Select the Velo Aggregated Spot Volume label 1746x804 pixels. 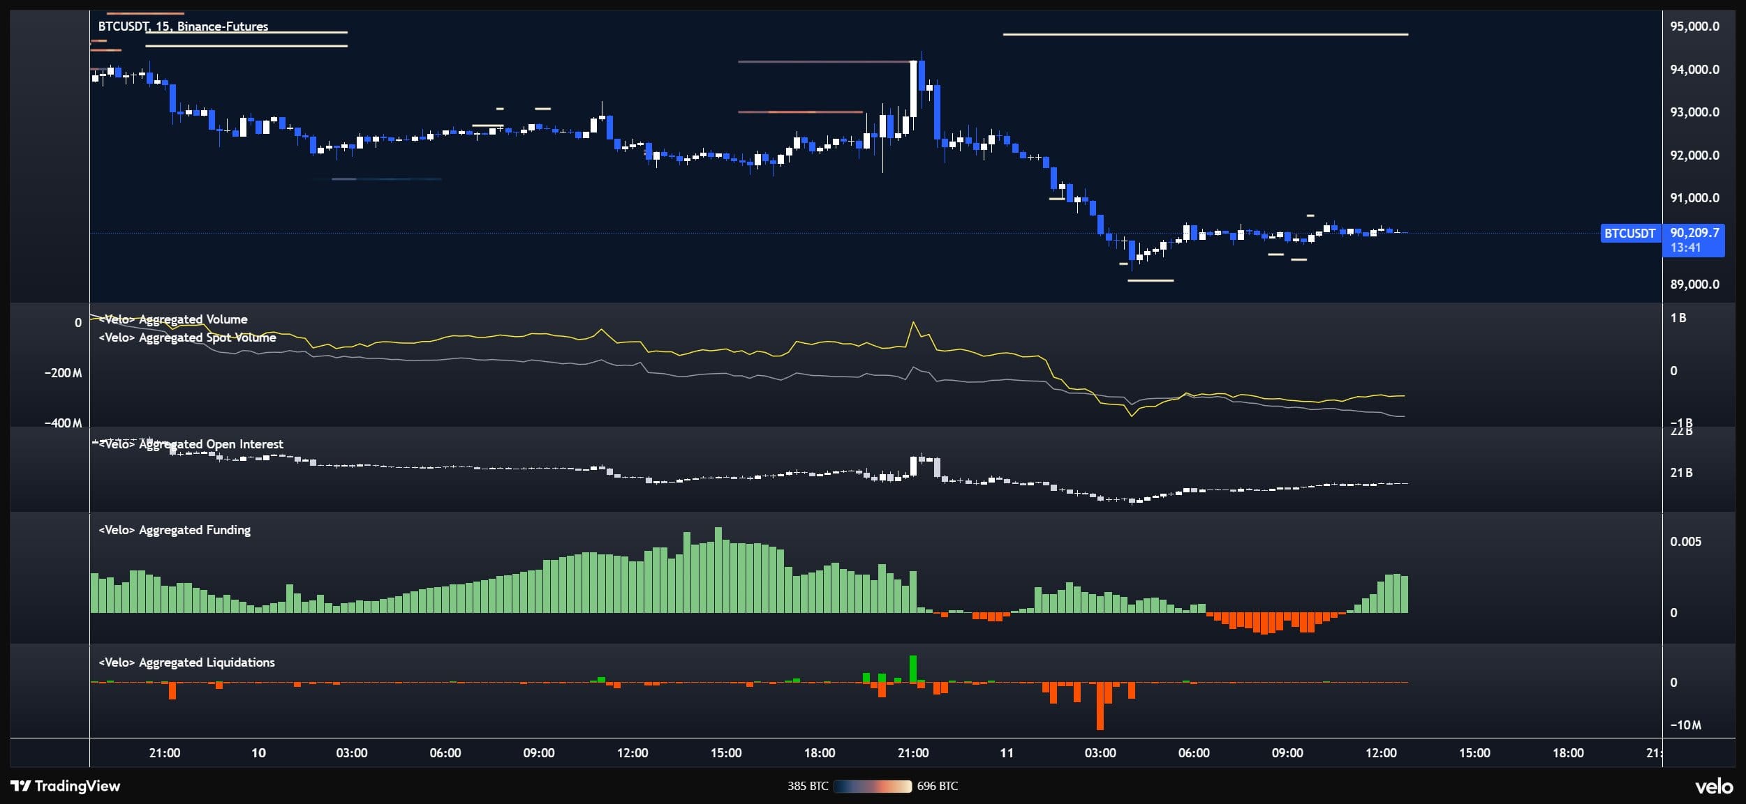187,337
